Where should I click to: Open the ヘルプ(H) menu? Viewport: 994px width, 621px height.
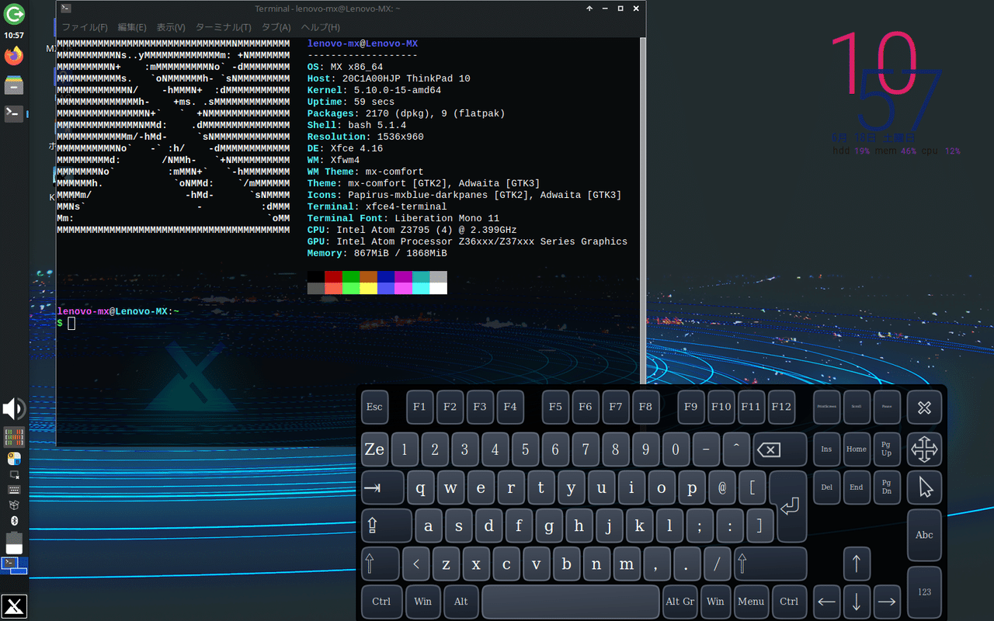pyautogui.click(x=320, y=27)
